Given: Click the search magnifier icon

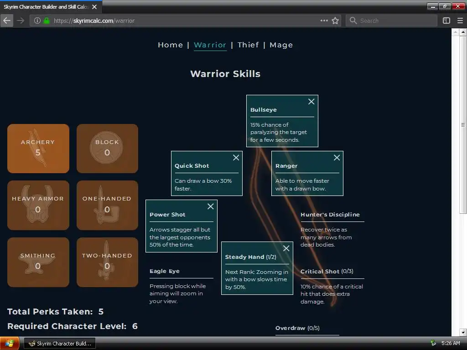Looking at the screenshot, I should pyautogui.click(x=353, y=21).
